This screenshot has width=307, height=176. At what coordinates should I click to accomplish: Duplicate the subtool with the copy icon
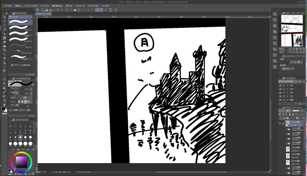(30, 74)
